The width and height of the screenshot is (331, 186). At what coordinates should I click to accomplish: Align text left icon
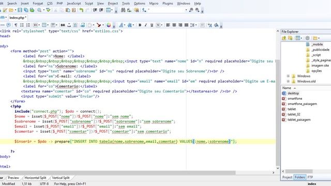click(168, 25)
